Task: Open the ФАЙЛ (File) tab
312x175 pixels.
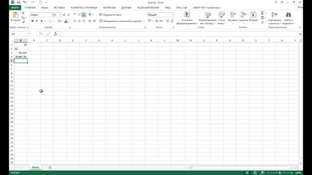Action: coord(15,8)
